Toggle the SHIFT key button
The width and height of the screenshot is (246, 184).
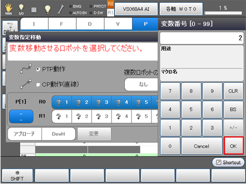click(17, 176)
